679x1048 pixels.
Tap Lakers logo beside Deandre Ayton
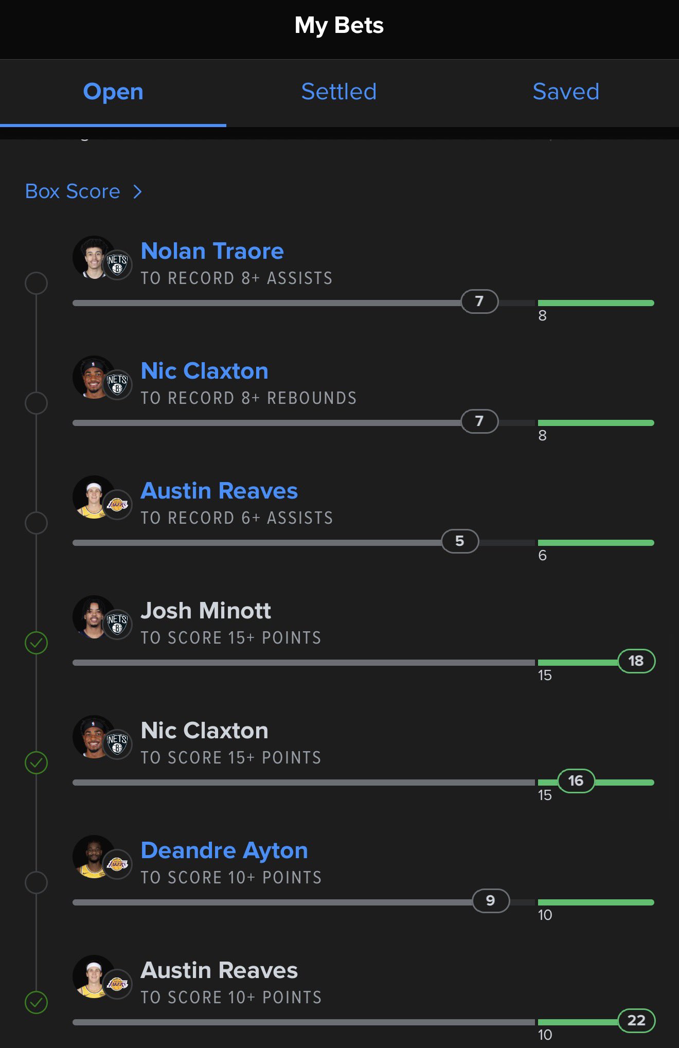point(117,864)
